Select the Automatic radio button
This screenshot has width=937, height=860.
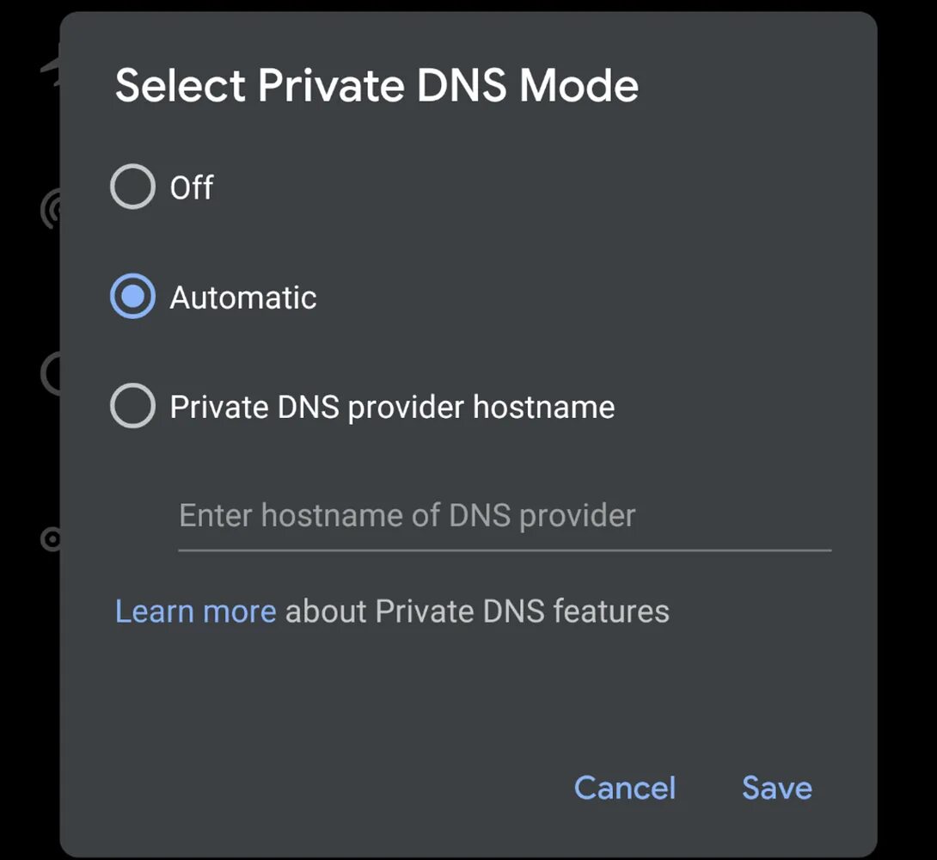pyautogui.click(x=133, y=298)
